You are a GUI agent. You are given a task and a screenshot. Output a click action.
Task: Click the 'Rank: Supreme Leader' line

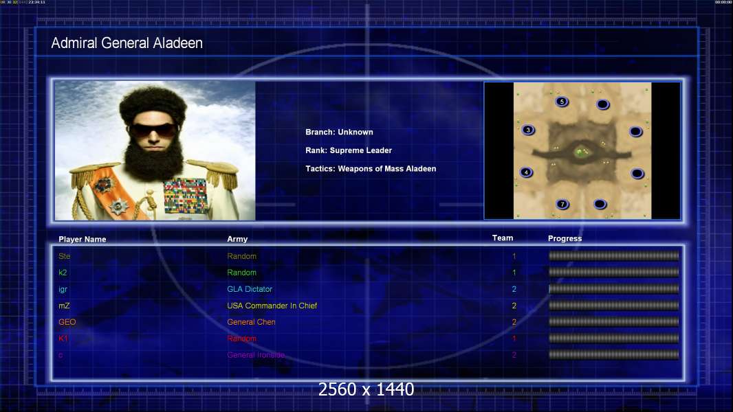coord(348,150)
